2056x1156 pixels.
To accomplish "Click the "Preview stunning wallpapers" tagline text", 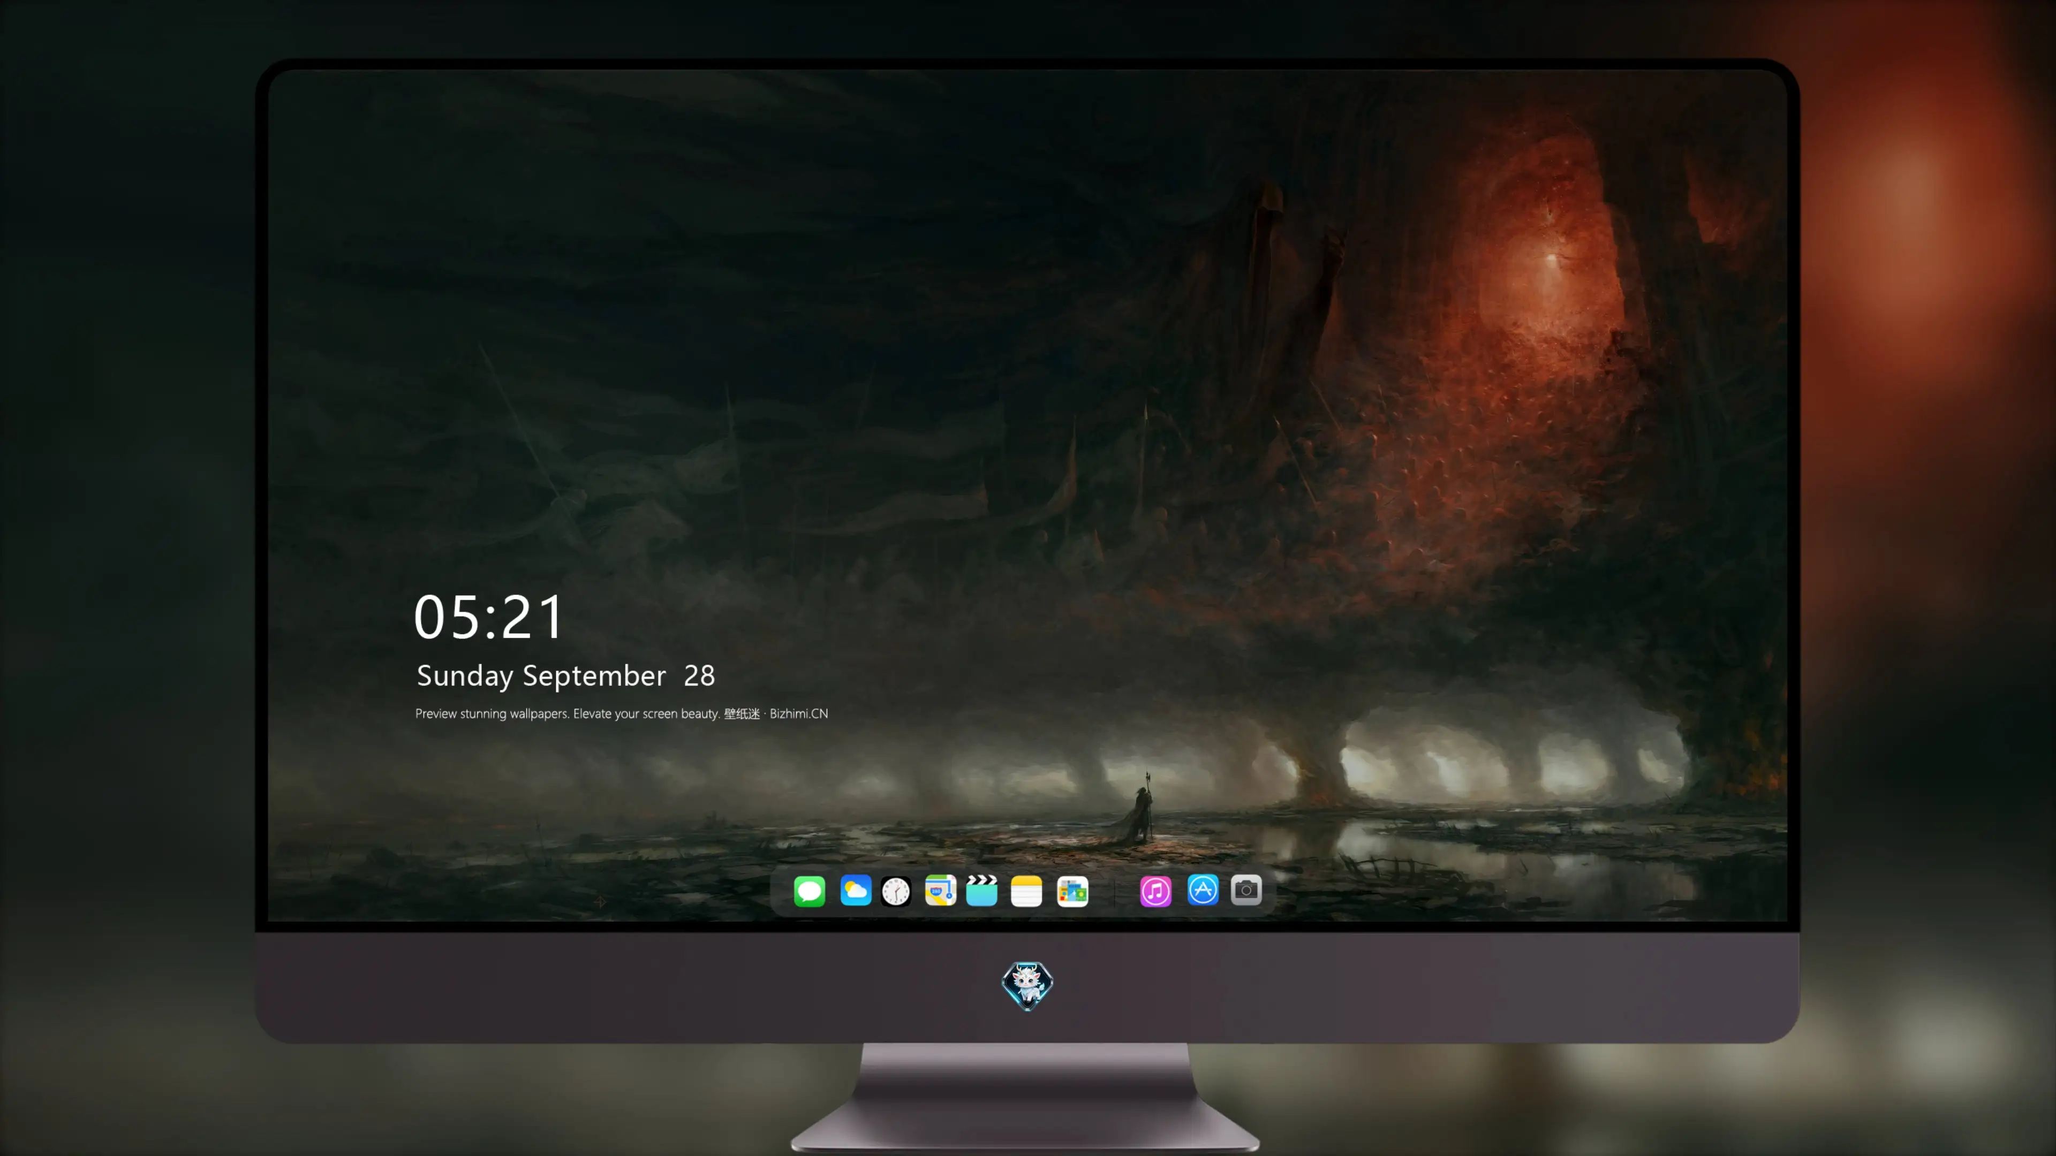I will (x=622, y=713).
